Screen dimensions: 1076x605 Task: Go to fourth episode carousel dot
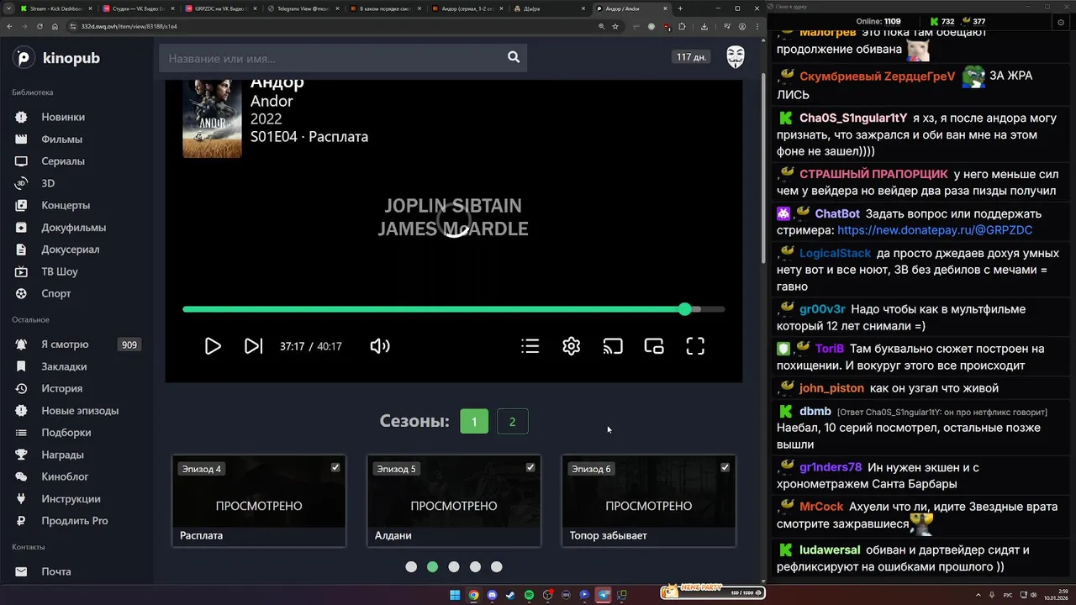point(475,567)
